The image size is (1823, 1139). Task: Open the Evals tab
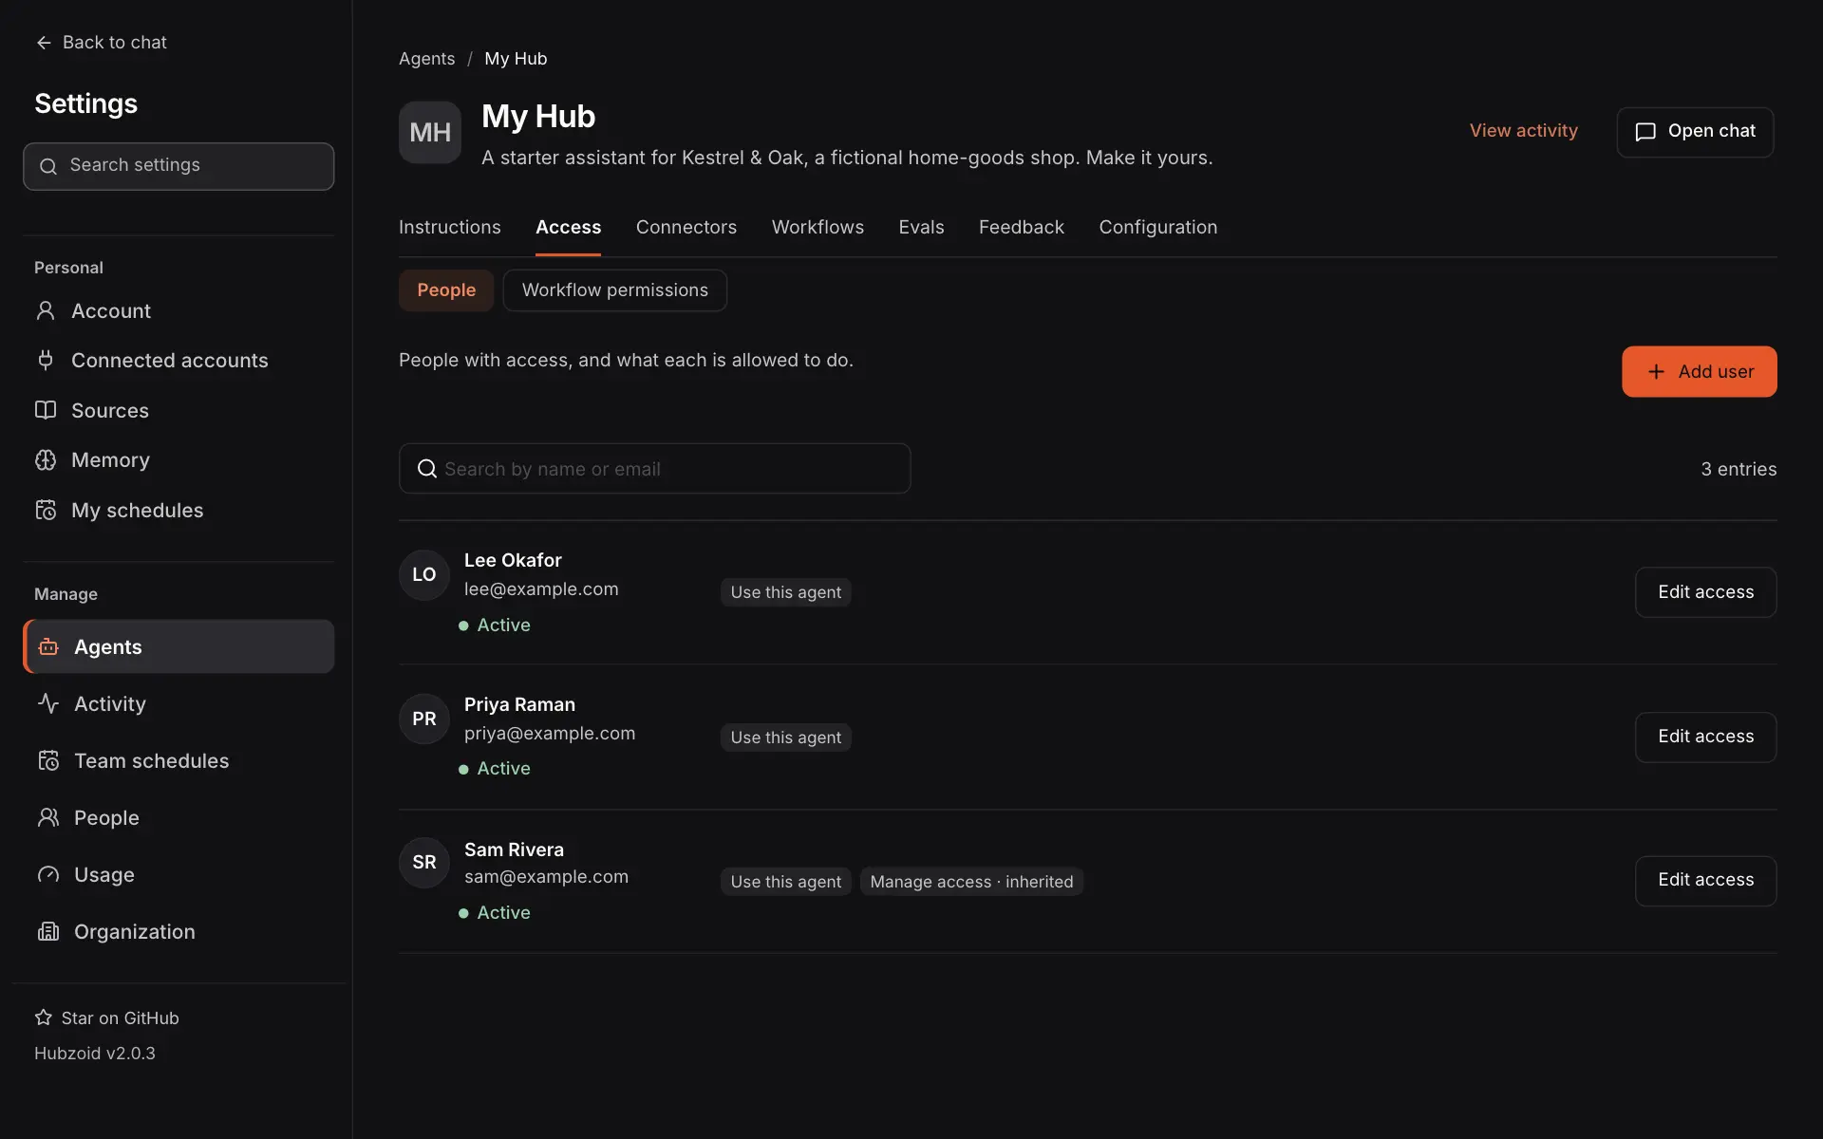[x=921, y=227]
